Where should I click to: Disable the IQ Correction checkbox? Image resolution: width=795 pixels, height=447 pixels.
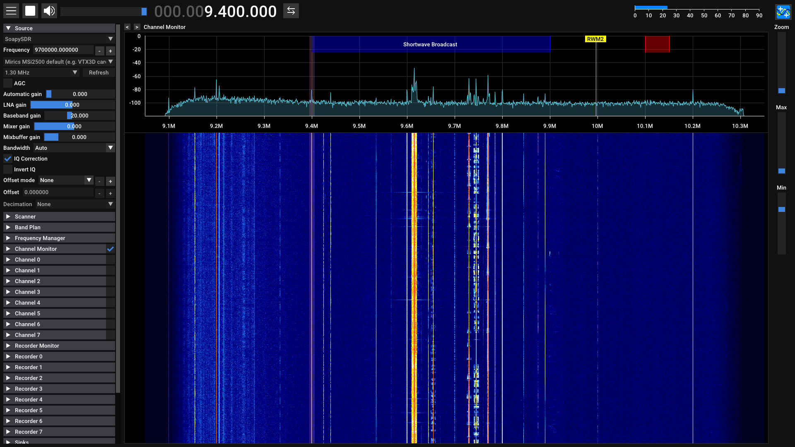(x=8, y=159)
